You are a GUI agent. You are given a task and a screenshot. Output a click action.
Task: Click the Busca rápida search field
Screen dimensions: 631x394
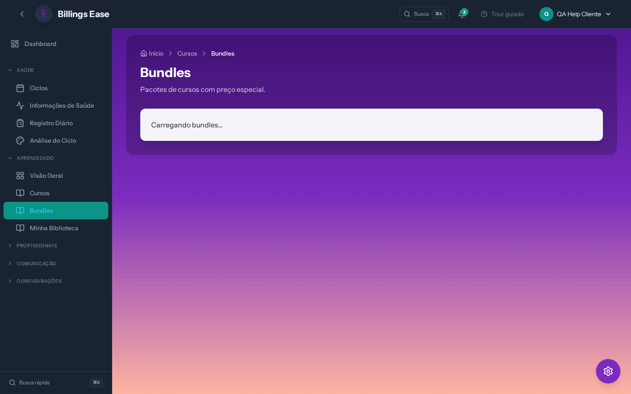(48, 383)
